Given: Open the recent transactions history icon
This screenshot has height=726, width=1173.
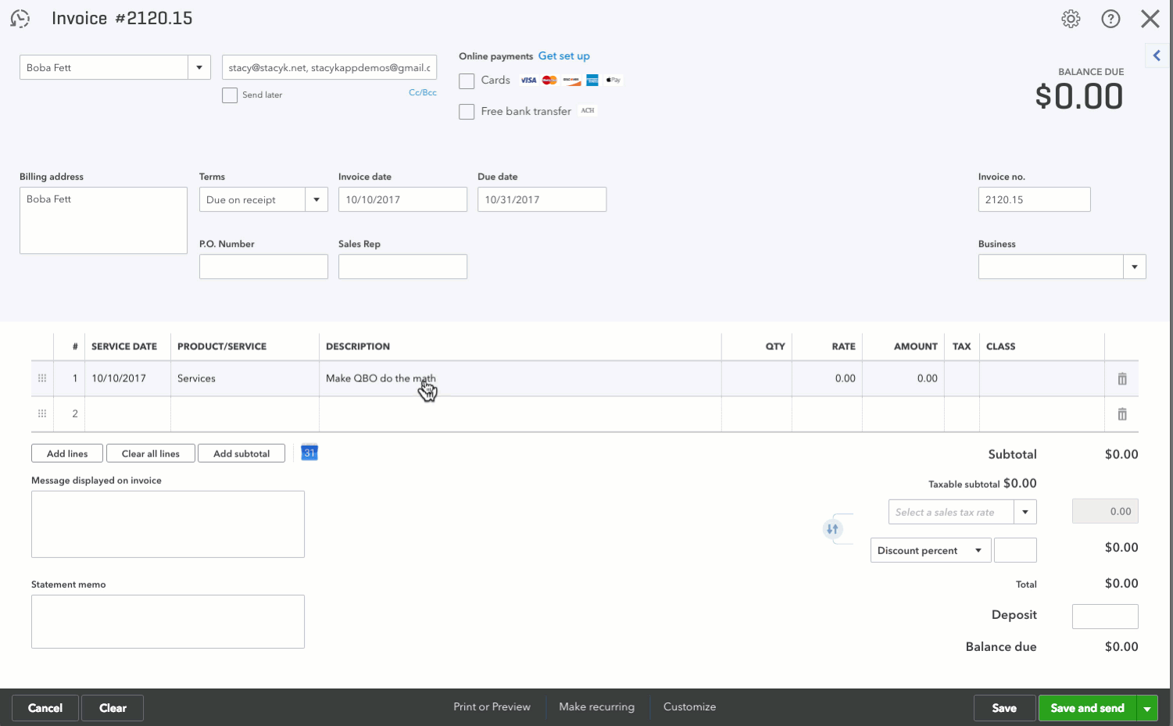Looking at the screenshot, I should pyautogui.click(x=20, y=19).
